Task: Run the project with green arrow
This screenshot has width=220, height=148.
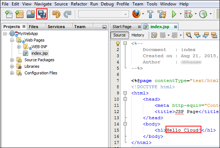Action: coord(174,14)
